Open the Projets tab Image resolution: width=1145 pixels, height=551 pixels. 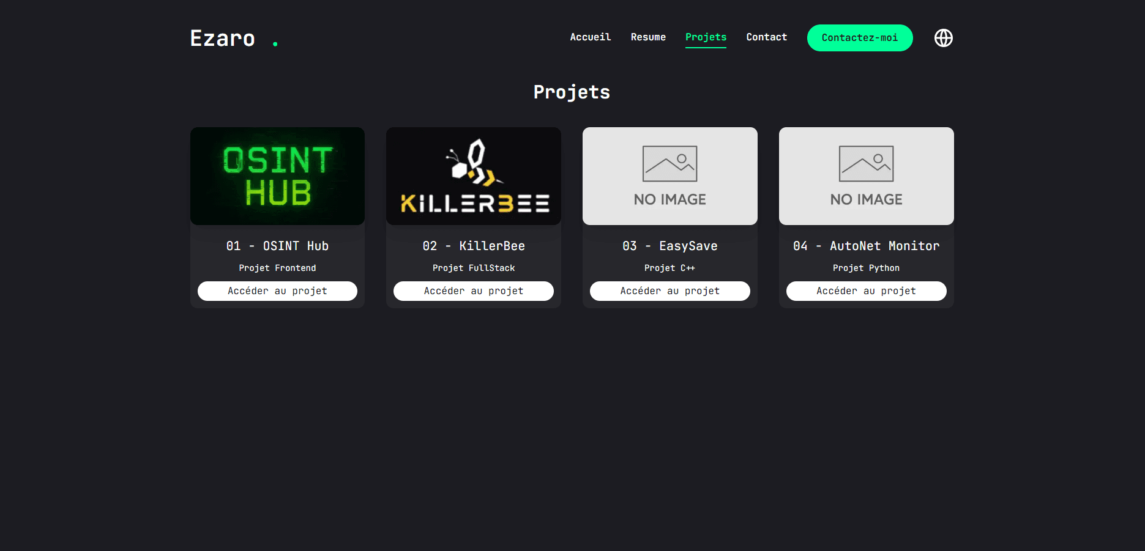(x=706, y=37)
